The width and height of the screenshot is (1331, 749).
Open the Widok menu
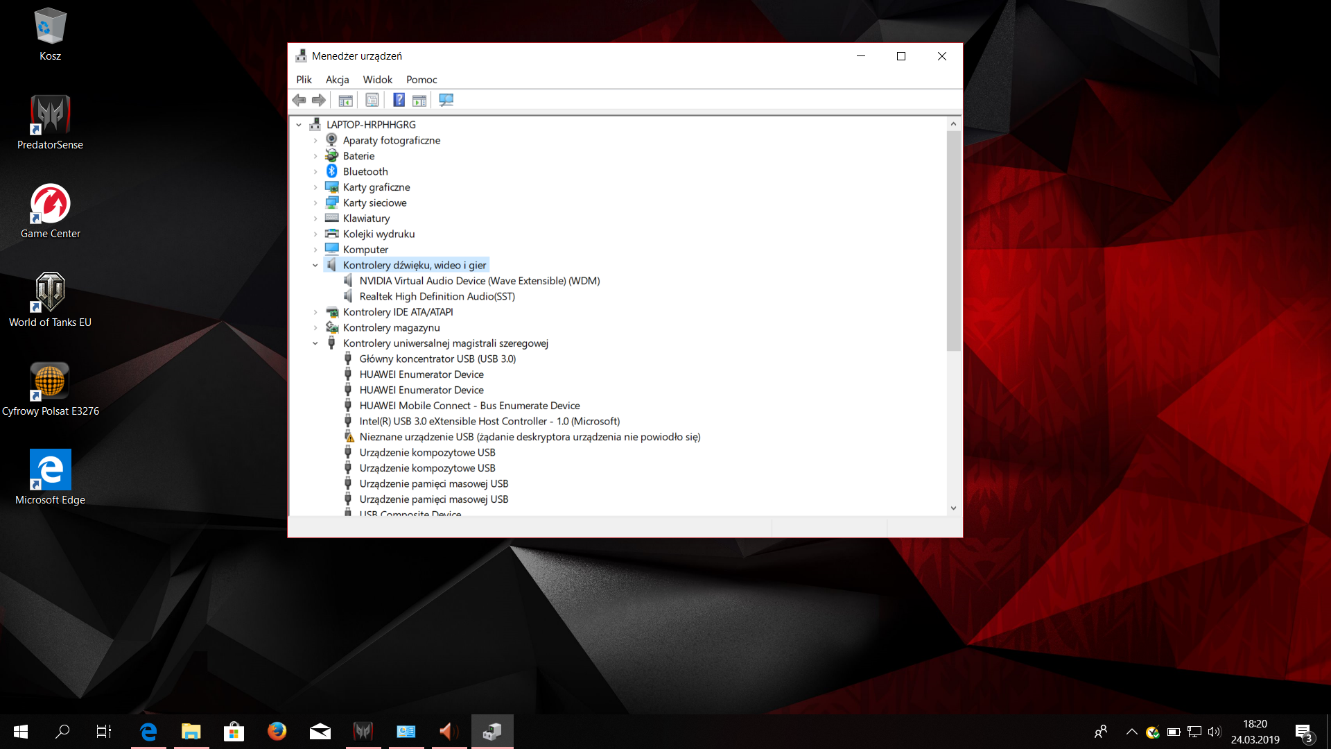(377, 80)
